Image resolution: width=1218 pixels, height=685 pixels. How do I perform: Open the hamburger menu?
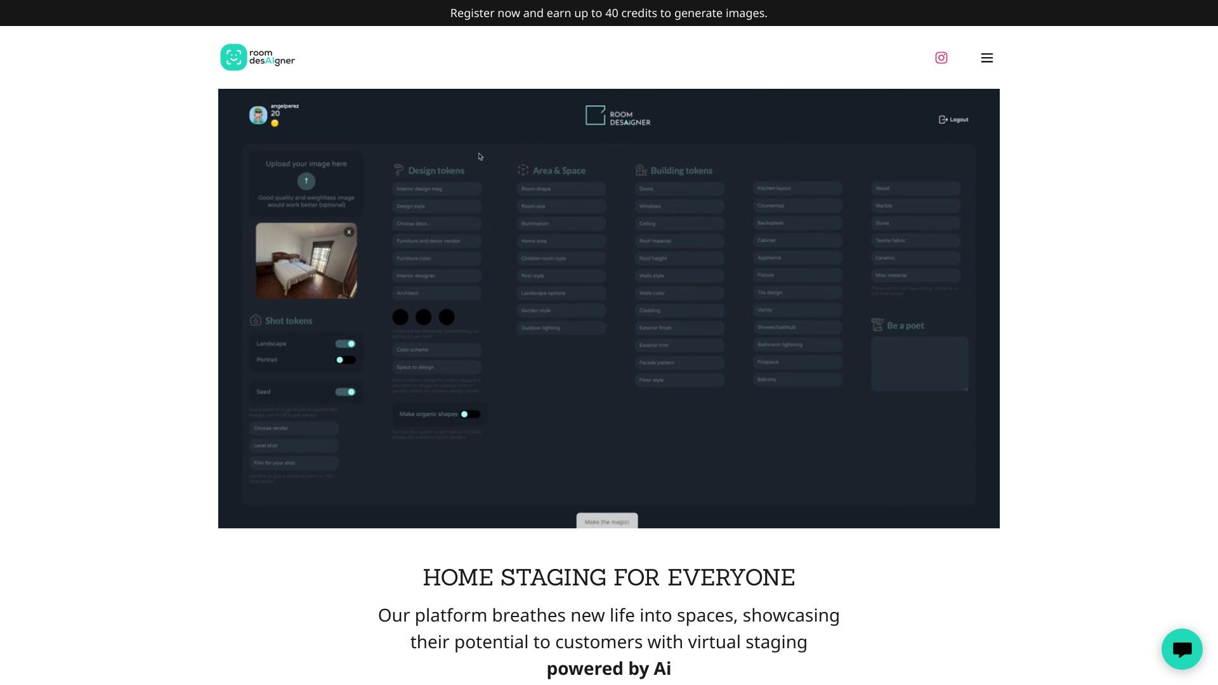(986, 58)
